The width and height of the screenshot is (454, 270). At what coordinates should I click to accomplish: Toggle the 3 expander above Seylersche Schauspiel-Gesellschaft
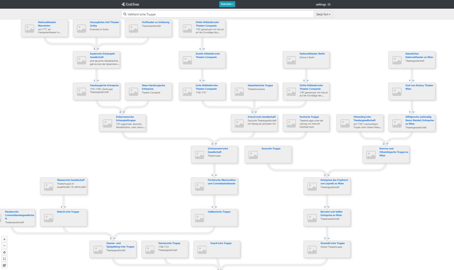point(96,49)
